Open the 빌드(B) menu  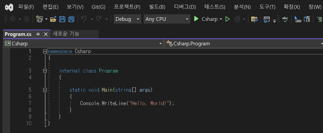157,7
